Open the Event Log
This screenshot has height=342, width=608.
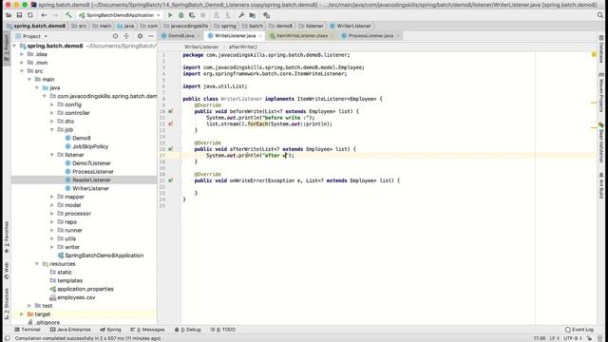pos(579,330)
